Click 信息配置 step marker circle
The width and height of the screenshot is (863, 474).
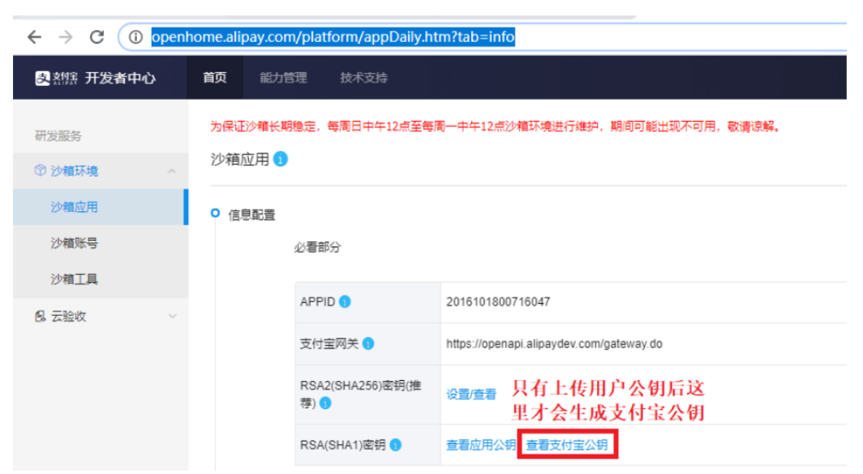[215, 213]
